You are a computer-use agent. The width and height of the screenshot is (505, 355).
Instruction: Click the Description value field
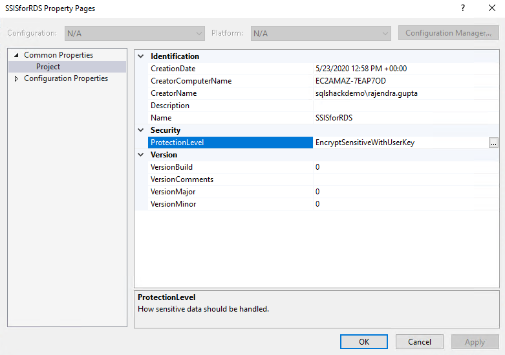(401, 106)
